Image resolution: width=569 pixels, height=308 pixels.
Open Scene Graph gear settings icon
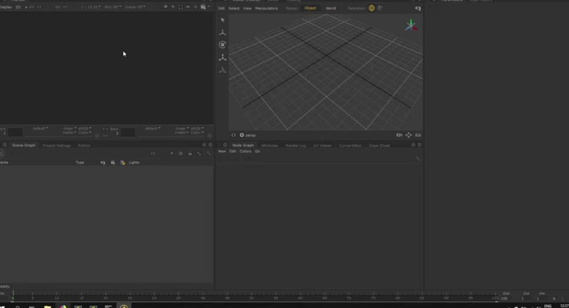click(181, 153)
